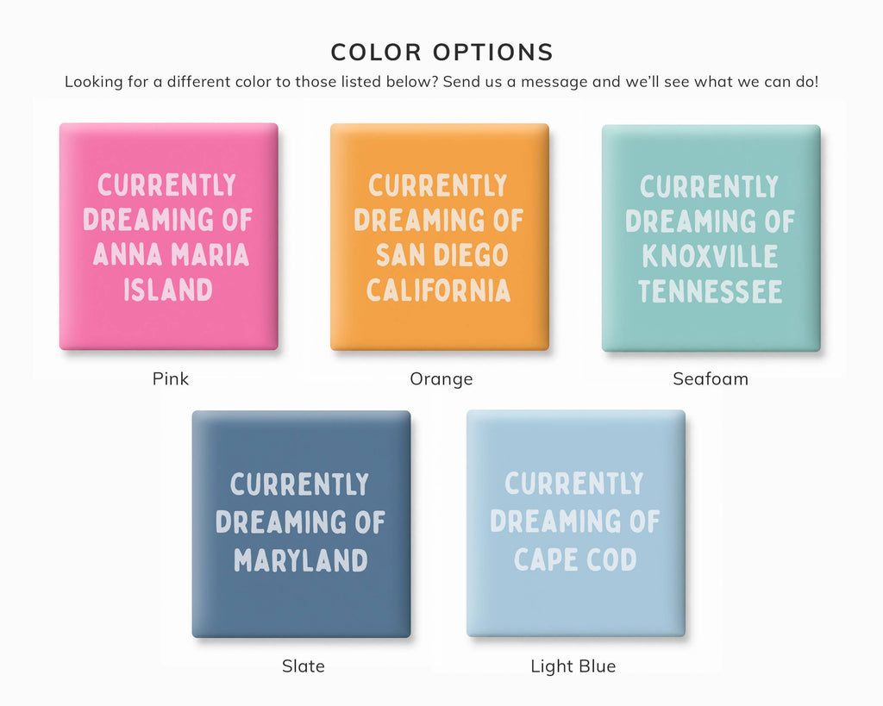
Task: Select the seafoam Knoxville Tennessee magnet
Action: (x=711, y=238)
